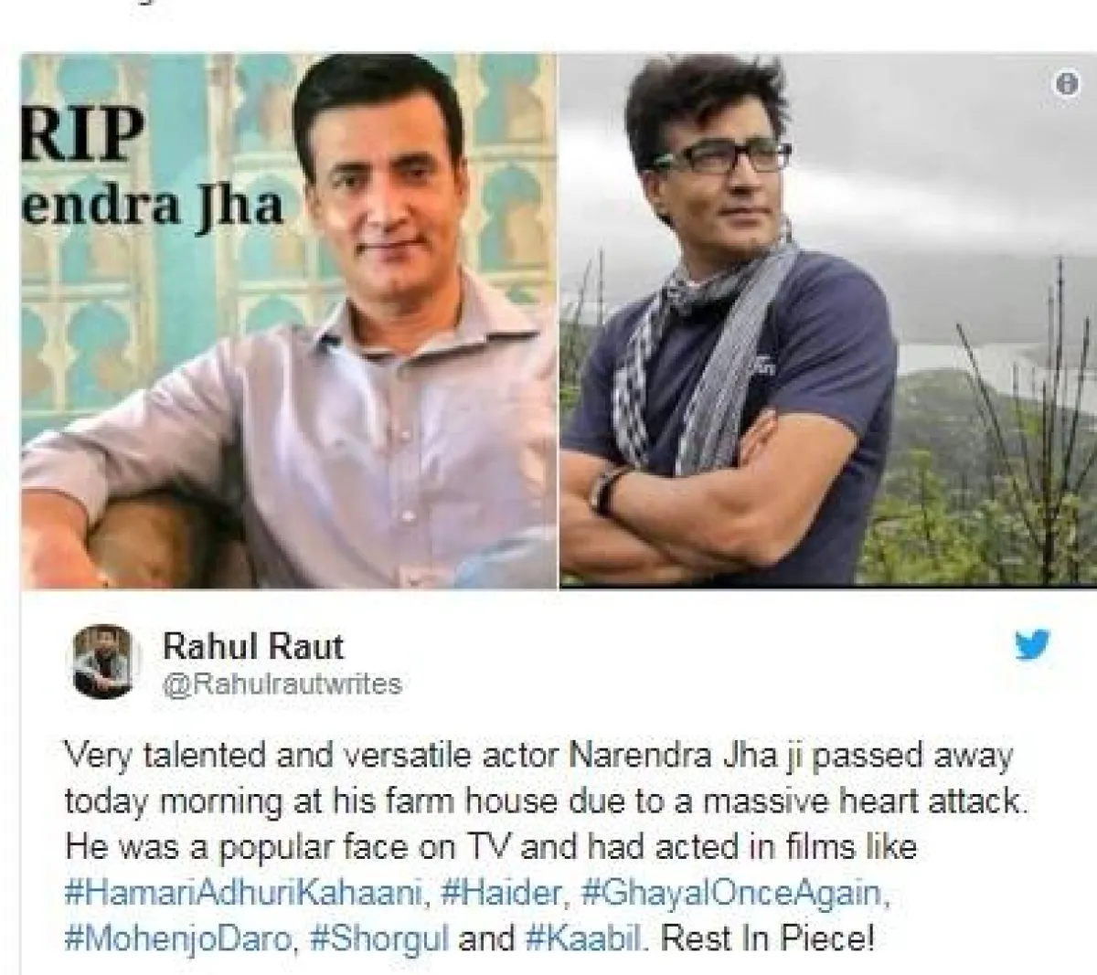Open the Rahul Raut display name link
This screenshot has height=975, width=1097.
[x=252, y=646]
